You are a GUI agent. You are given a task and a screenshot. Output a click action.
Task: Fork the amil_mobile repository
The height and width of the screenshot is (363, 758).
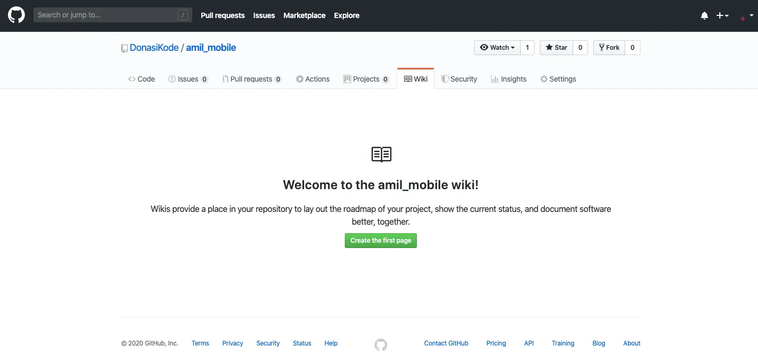[x=609, y=47]
